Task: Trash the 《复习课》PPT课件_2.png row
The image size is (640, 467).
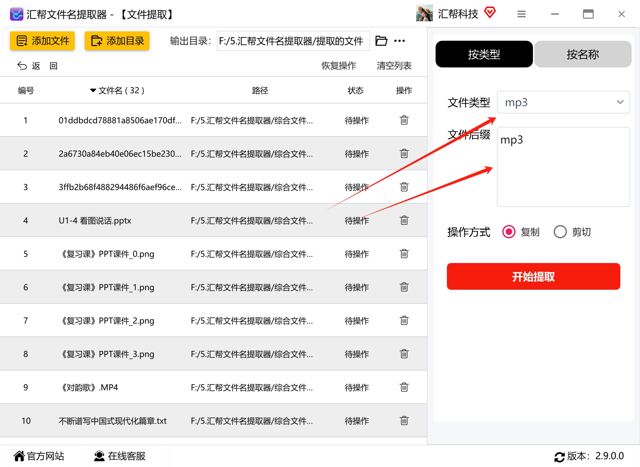Action: 404,320
